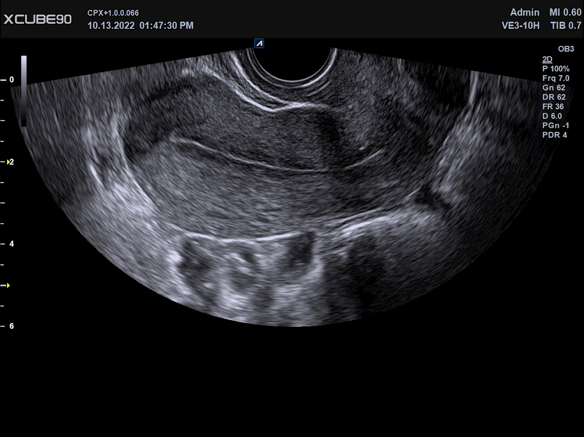584x437 pixels.
Task: Click the MI 0.60 indicator
Action: 565,13
